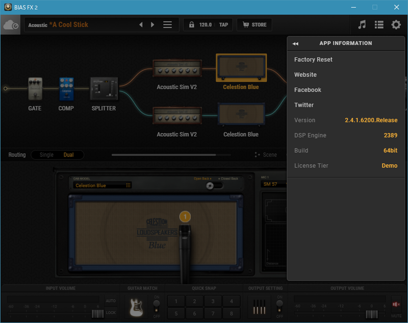Open the preset list hamburger menu
Image resolution: width=408 pixels, height=323 pixels.
167,24
